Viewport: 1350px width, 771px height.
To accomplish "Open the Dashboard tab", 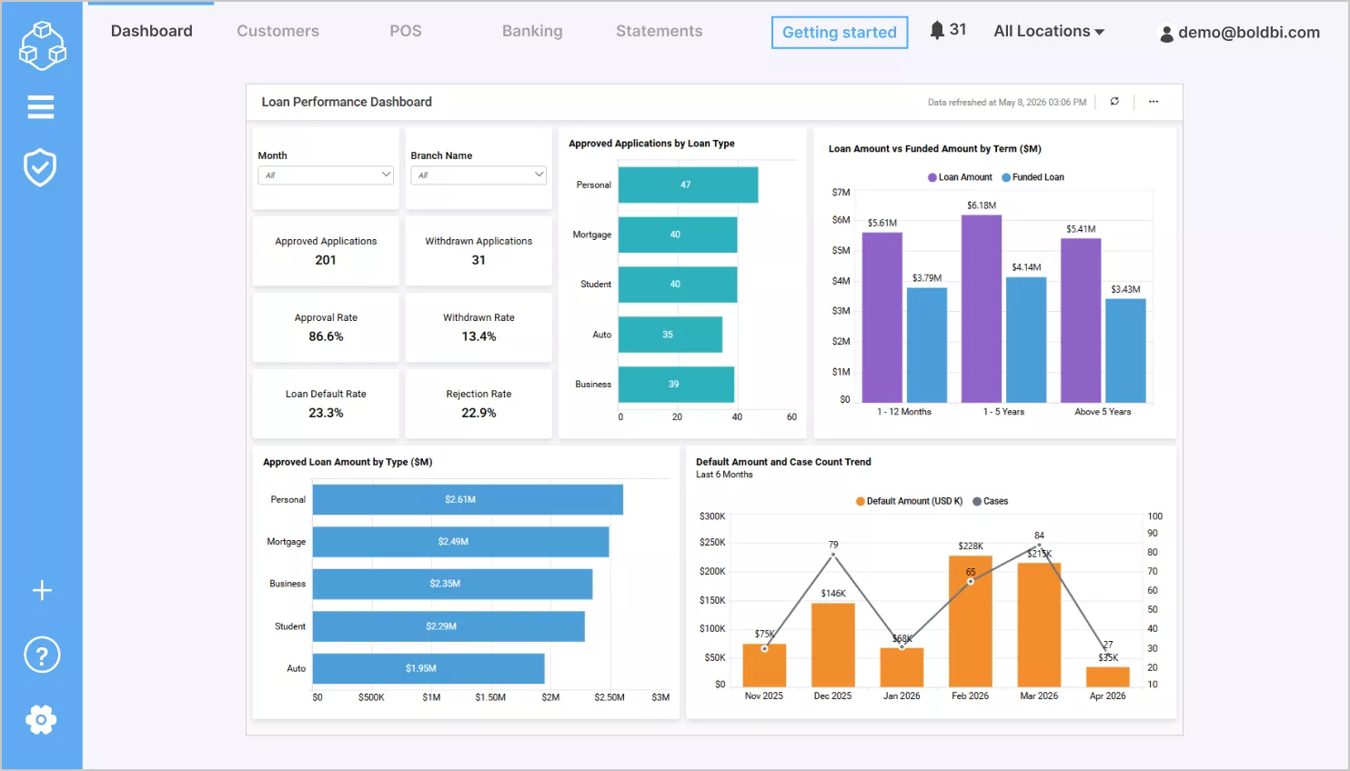I will 152,31.
